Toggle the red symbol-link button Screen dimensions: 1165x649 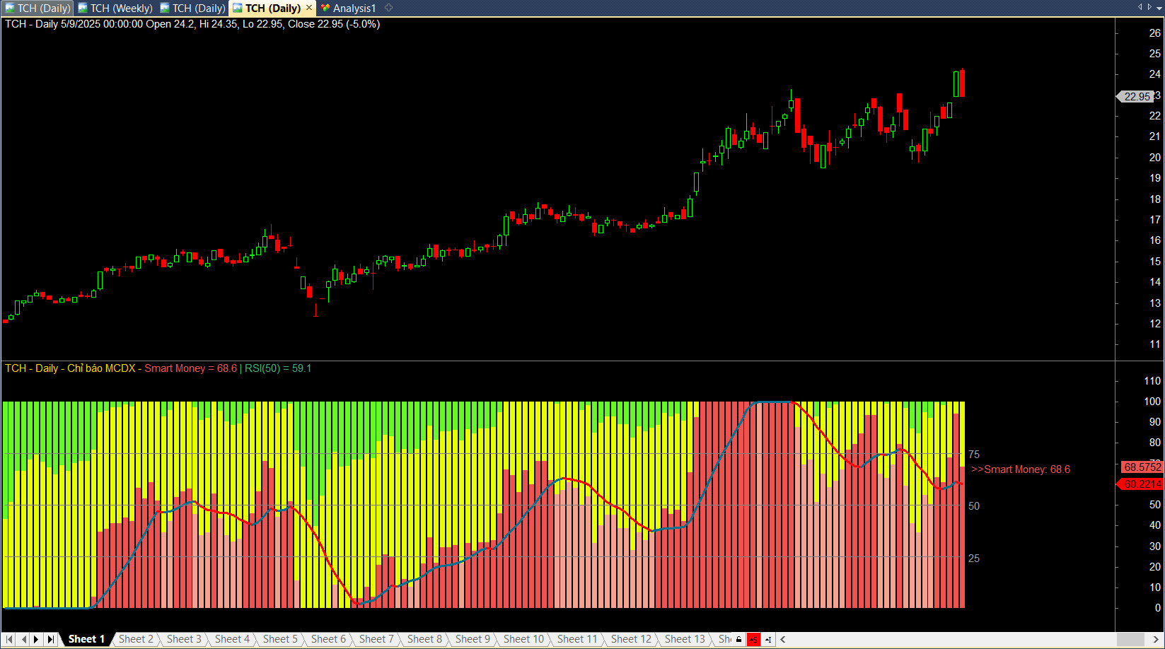[x=753, y=639]
